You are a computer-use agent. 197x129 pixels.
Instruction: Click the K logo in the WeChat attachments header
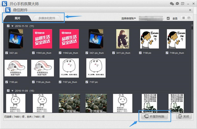pos(8,10)
